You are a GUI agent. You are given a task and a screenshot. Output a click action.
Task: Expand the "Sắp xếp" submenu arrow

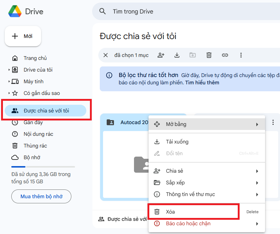[257, 183]
